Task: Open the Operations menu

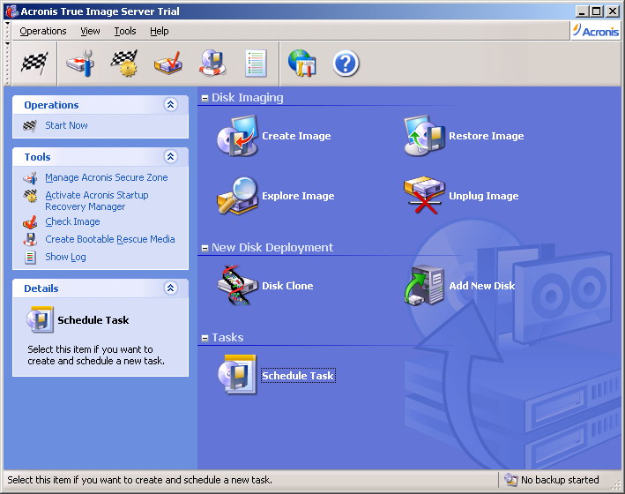Action: [x=43, y=31]
